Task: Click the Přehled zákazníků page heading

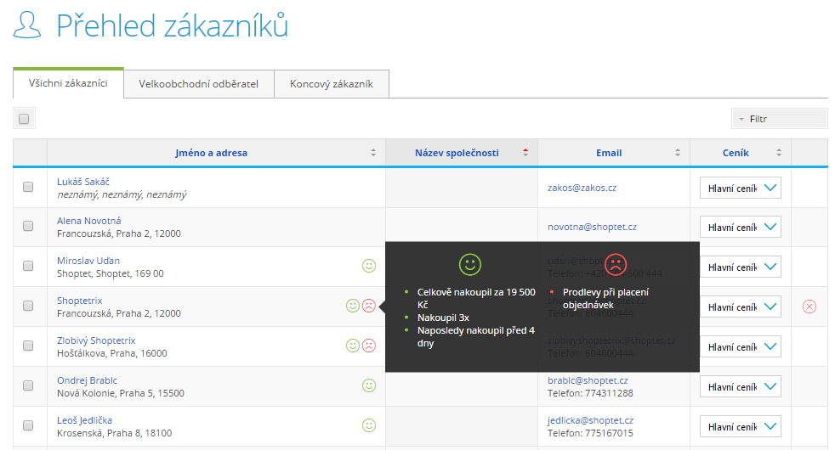Action: click(172, 25)
